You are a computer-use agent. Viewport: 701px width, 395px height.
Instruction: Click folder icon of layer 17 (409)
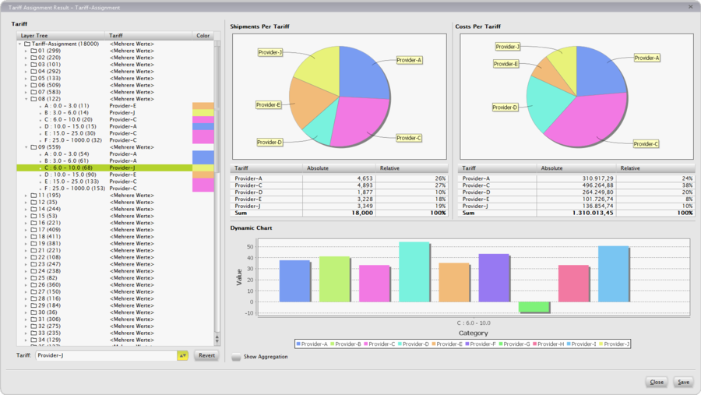click(x=33, y=230)
